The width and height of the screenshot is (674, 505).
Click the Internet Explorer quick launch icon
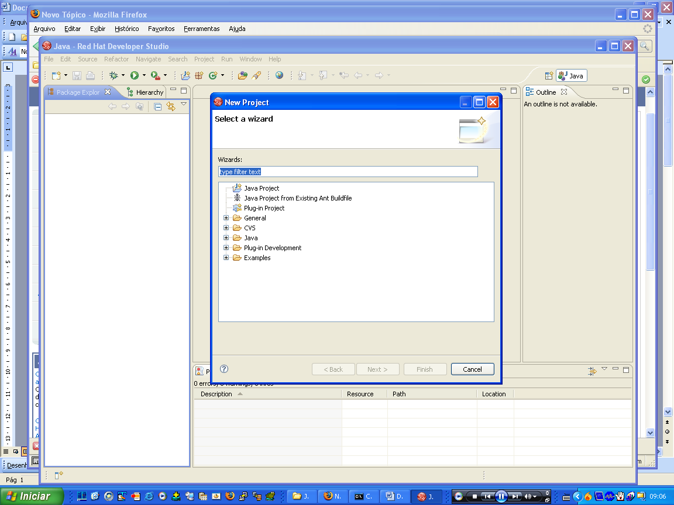point(149,496)
